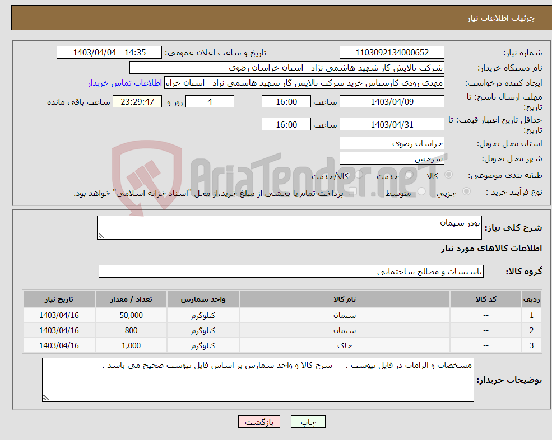The image size is (552, 440).
Task: Click the واحد شمارش column header
Action: [x=203, y=299]
